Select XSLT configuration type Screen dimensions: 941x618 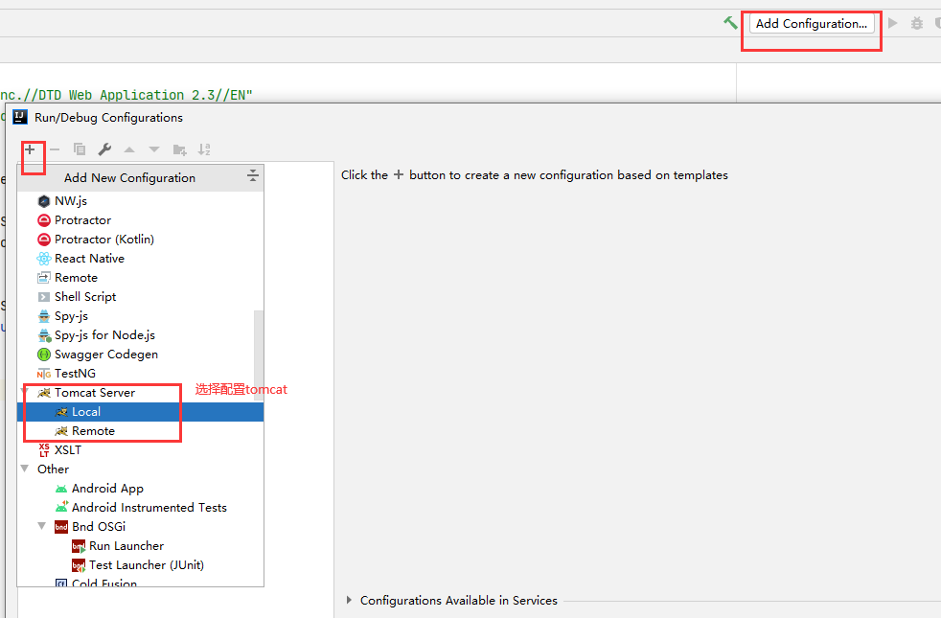coord(141,450)
